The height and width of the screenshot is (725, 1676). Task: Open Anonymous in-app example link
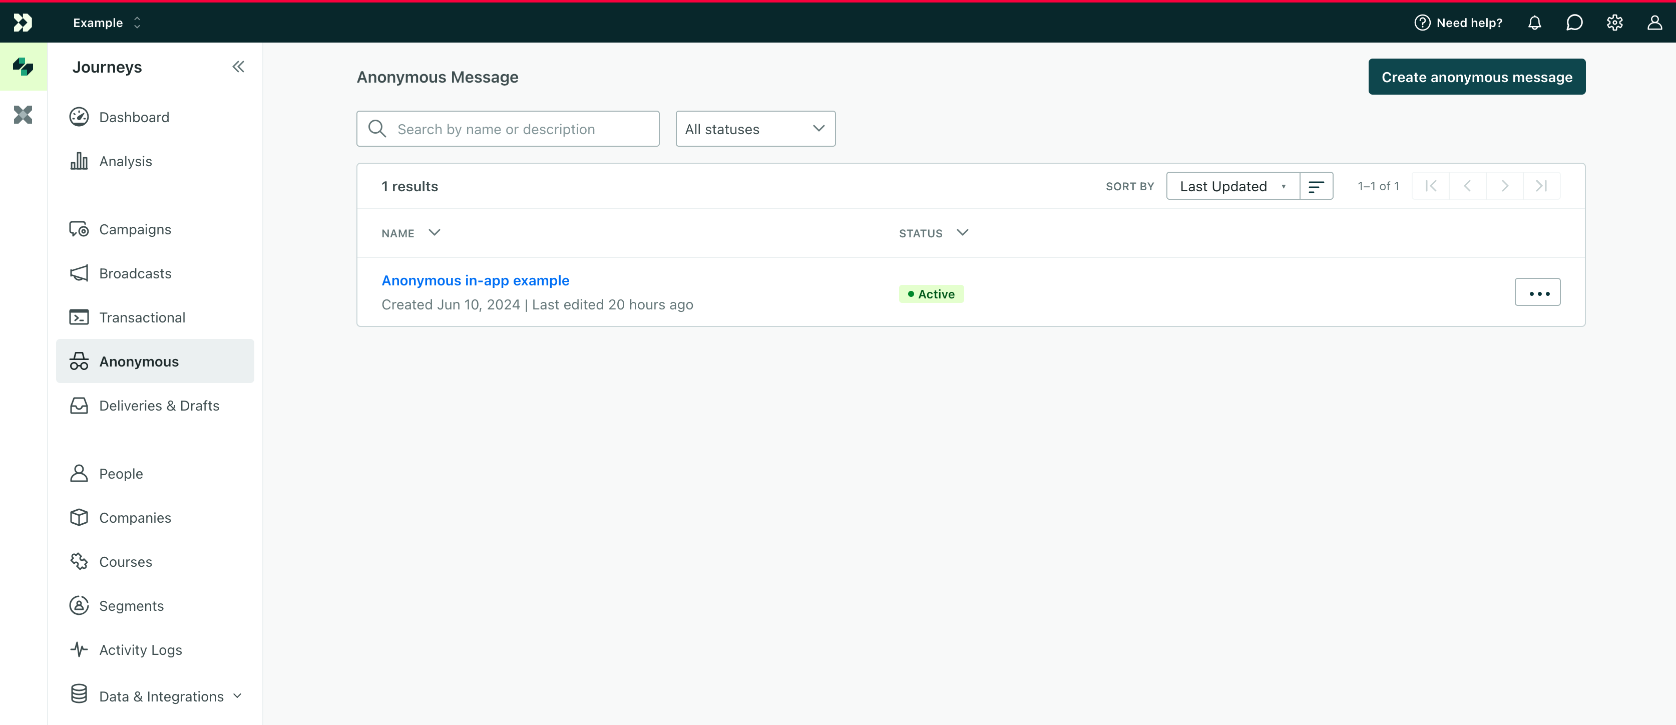click(x=475, y=280)
